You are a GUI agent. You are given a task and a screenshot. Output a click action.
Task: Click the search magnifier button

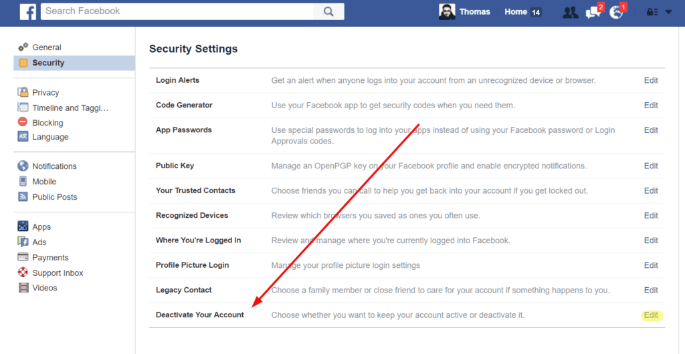328,12
